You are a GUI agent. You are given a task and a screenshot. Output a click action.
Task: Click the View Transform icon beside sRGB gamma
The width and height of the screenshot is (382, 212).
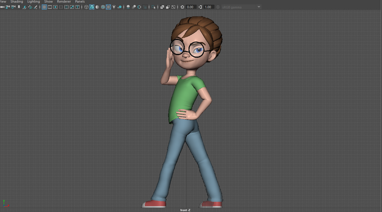218,7
